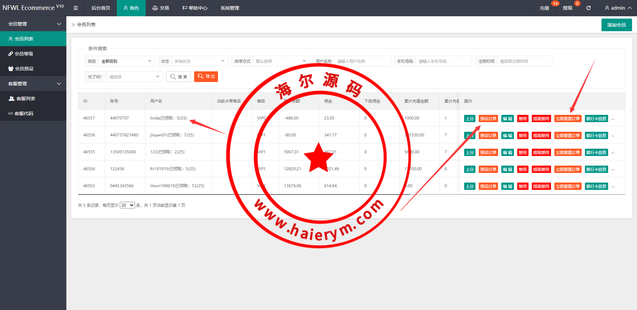This screenshot has height=310, width=637.
Task: Click 添加会员 button
Action: [x=616, y=25]
